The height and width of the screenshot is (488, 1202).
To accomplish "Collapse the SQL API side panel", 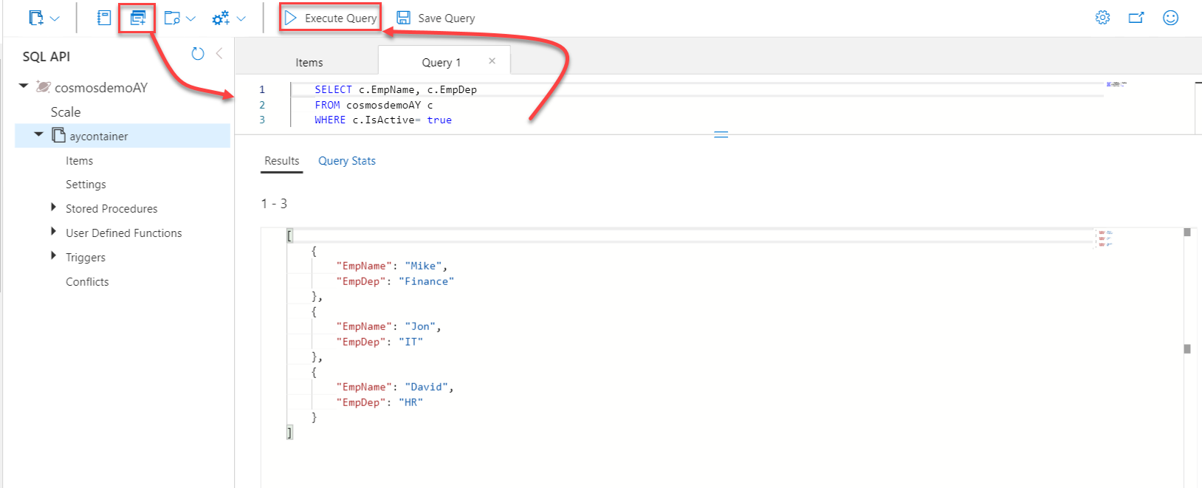I will 219,54.
